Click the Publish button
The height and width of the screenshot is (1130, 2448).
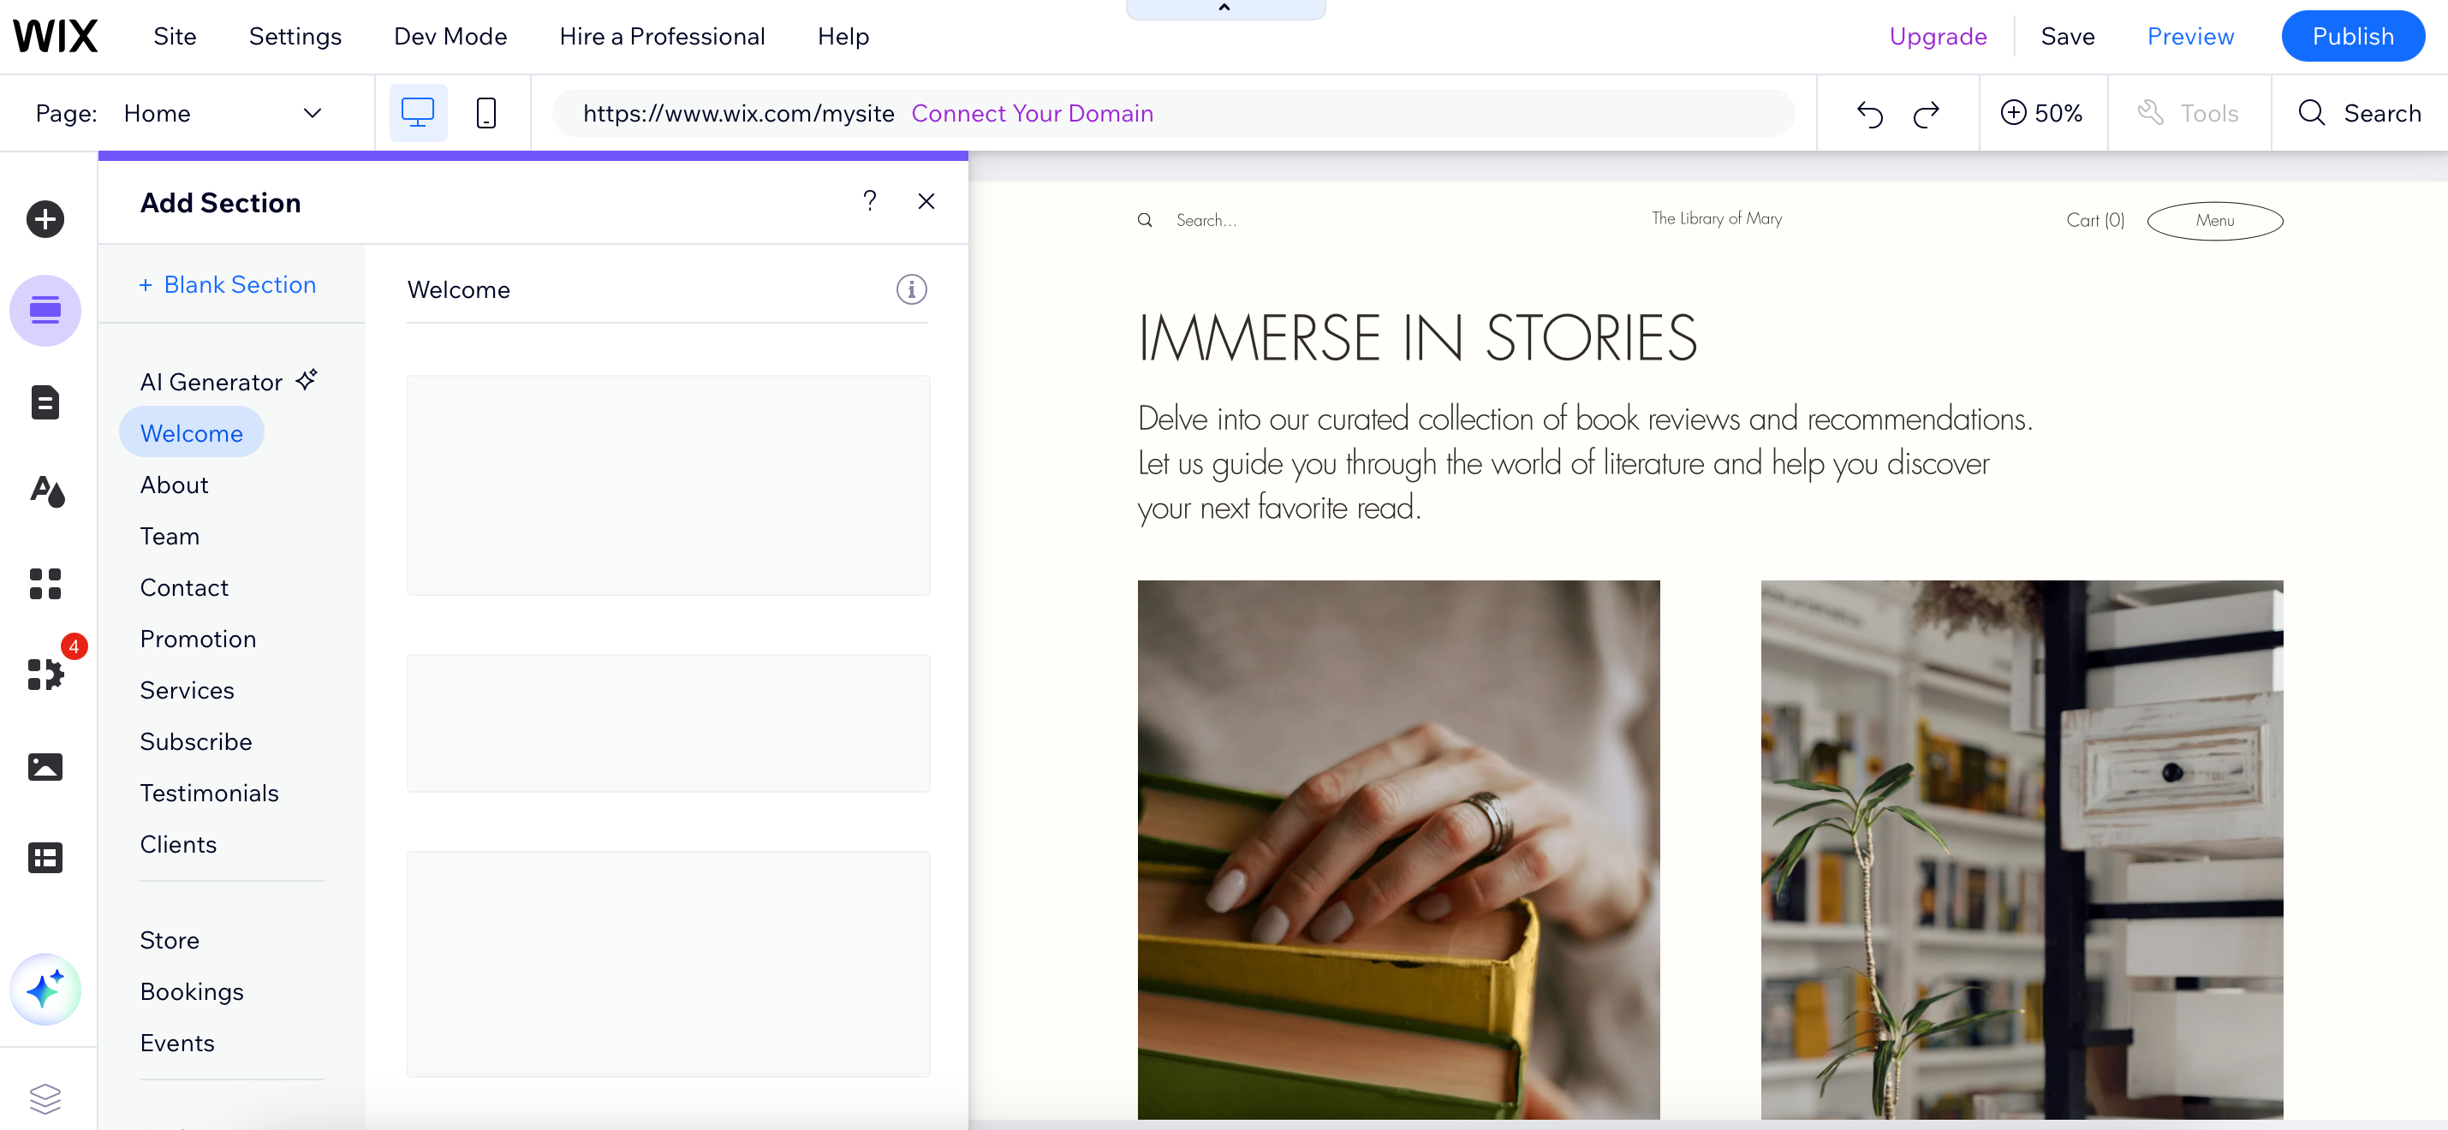pos(2352,36)
